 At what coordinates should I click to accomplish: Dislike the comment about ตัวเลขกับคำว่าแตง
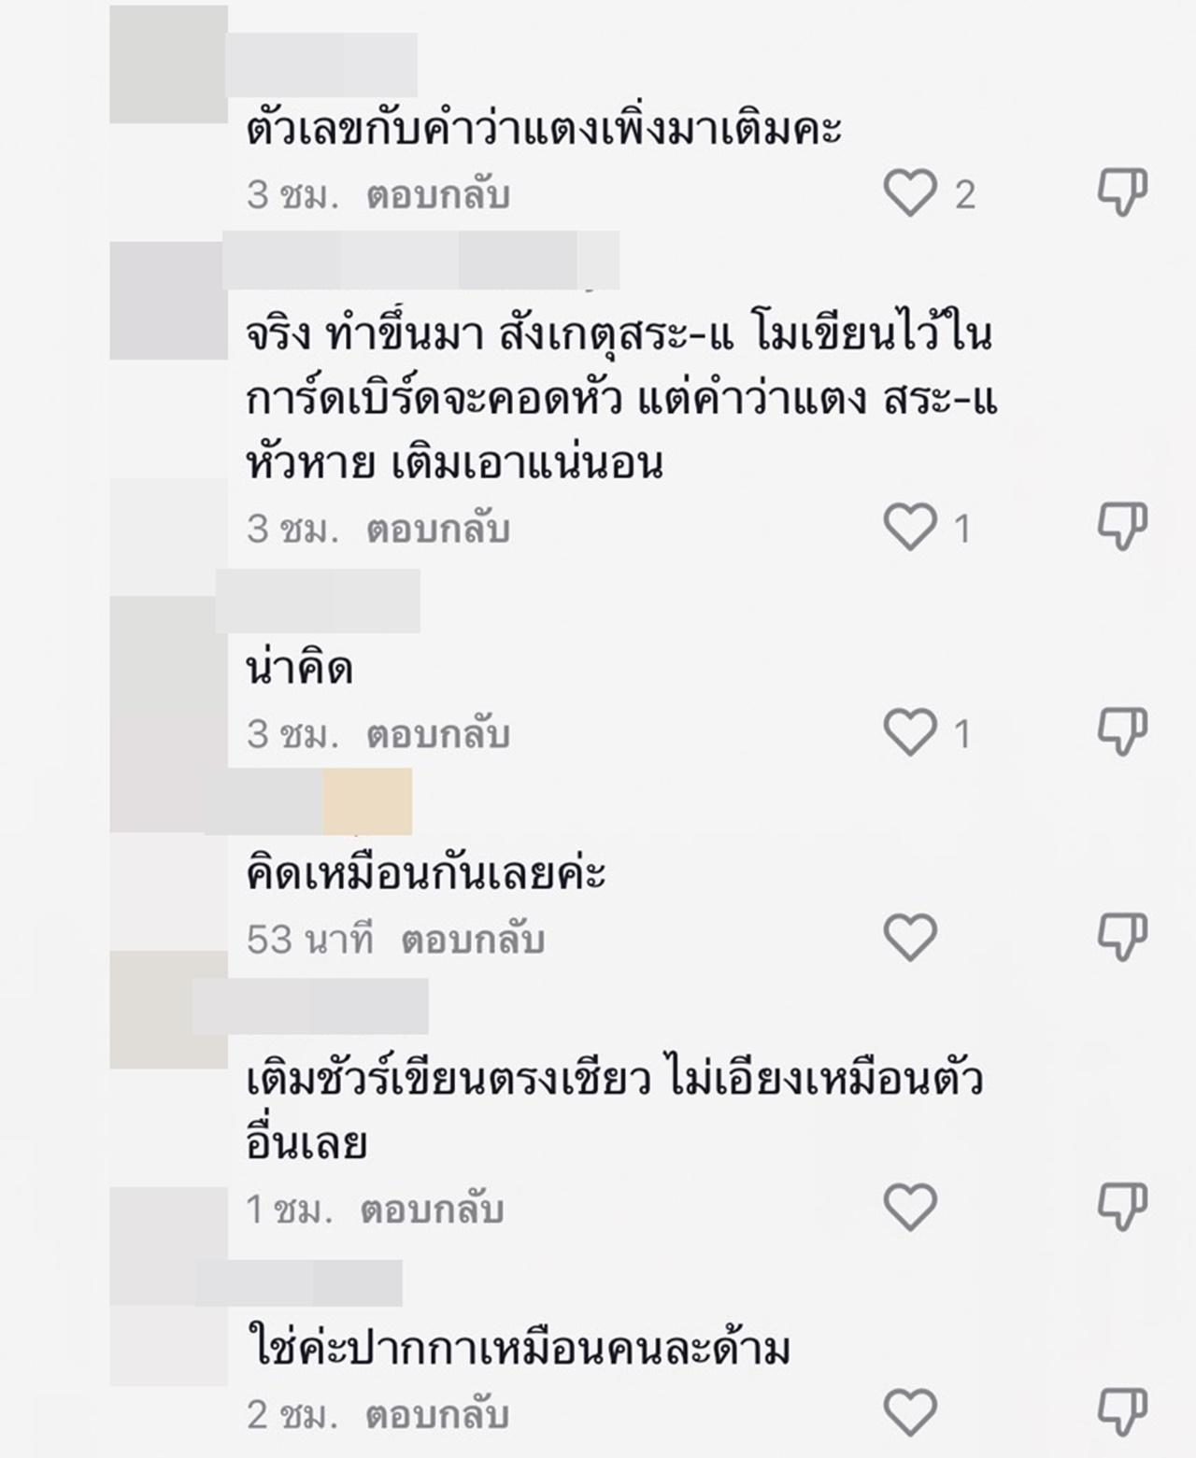tap(1121, 194)
